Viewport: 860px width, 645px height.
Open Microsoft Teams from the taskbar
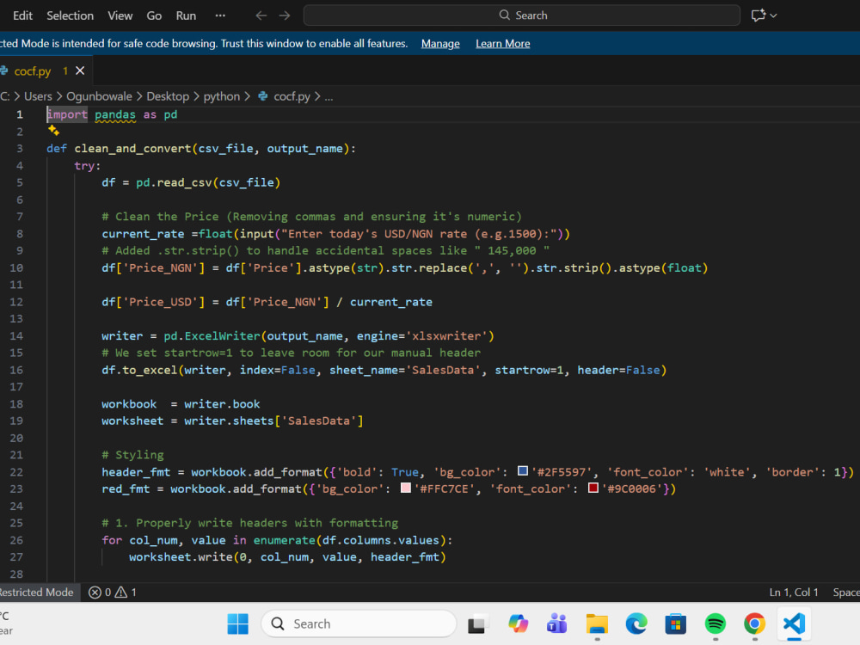(556, 623)
